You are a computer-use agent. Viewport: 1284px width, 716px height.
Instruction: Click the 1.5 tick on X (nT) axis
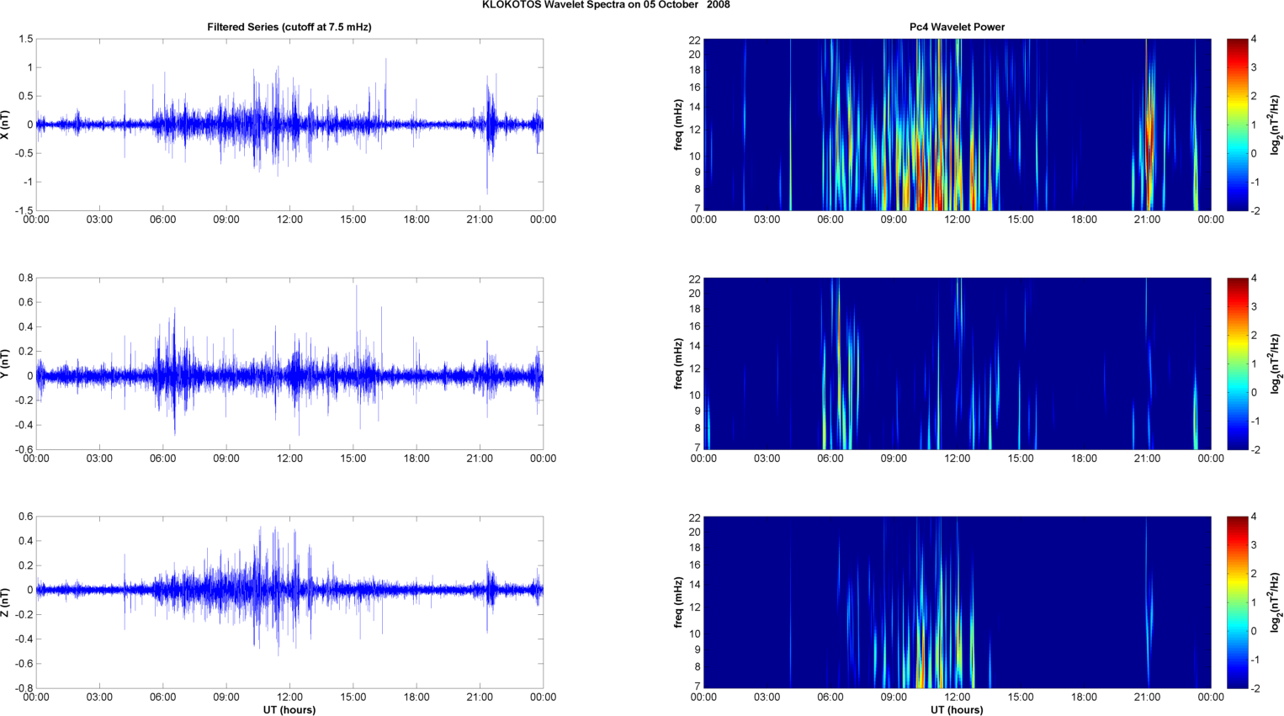coord(25,39)
